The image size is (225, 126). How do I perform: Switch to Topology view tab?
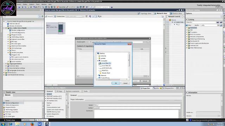click(145, 13)
